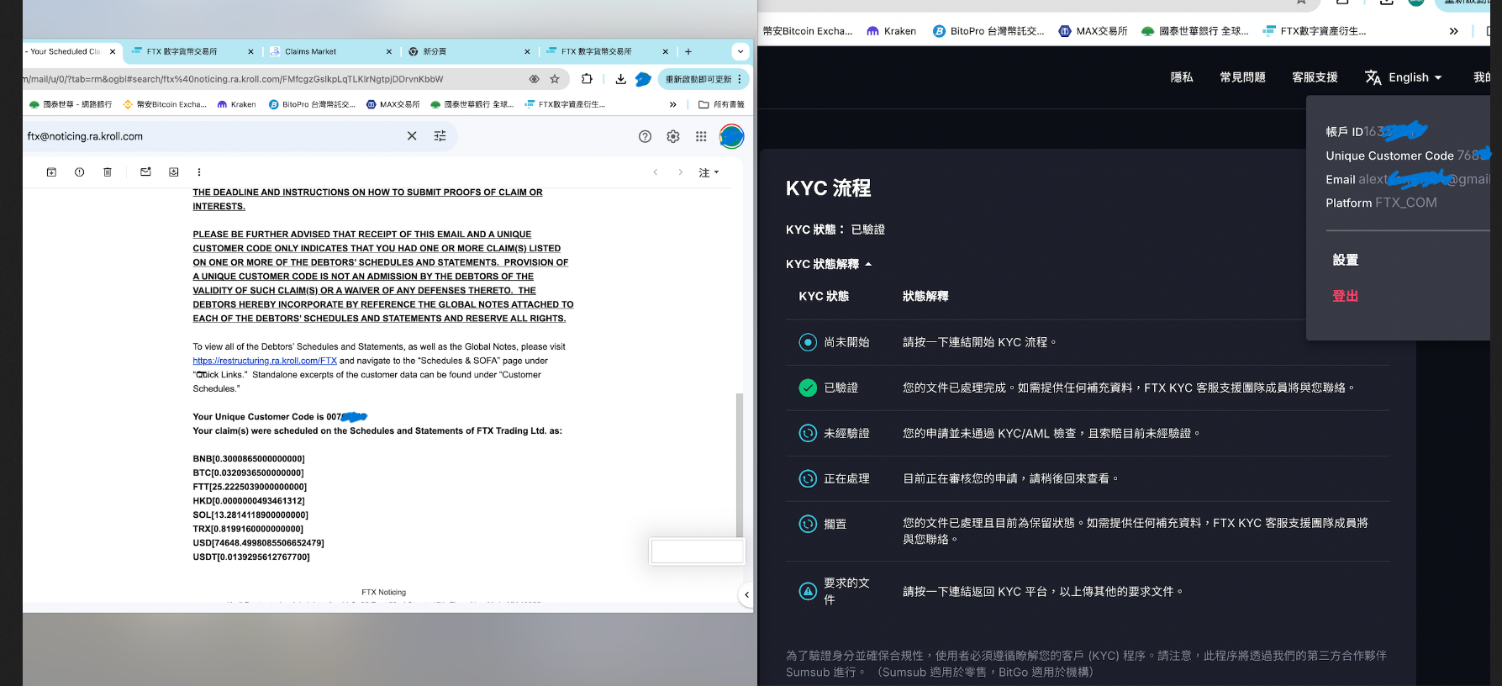Screen dimensions: 1502x686
Task: Open a new tab with the plus icon
Action: pos(688,51)
